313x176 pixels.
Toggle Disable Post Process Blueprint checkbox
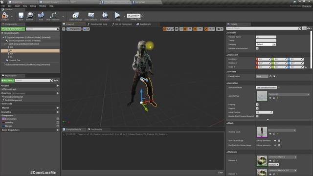(257, 116)
